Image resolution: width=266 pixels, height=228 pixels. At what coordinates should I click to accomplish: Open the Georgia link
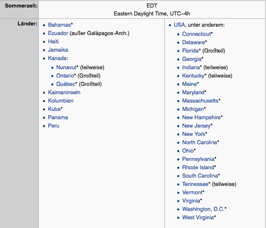point(192,59)
